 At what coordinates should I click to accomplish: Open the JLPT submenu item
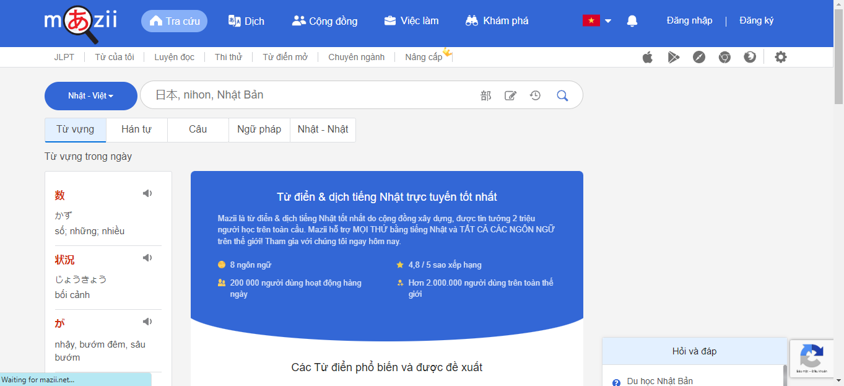pyautogui.click(x=64, y=57)
